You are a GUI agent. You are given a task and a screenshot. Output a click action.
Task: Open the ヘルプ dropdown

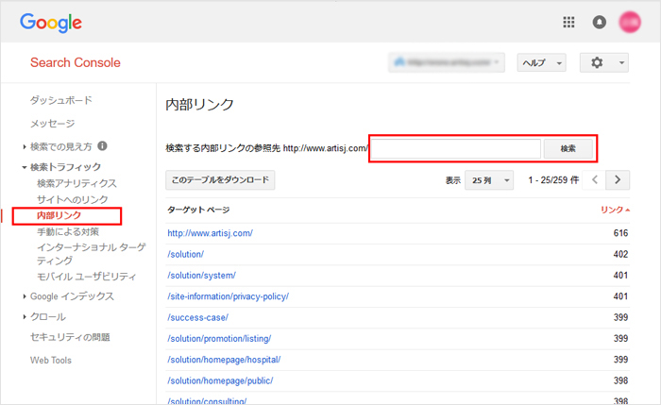(x=541, y=63)
